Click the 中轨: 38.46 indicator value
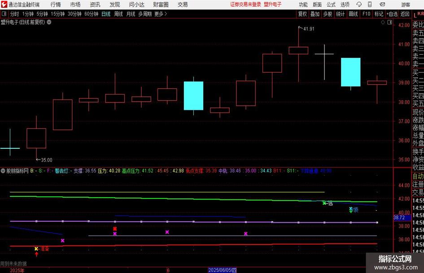The width and height of the screenshot is (424, 273). (x=230, y=171)
